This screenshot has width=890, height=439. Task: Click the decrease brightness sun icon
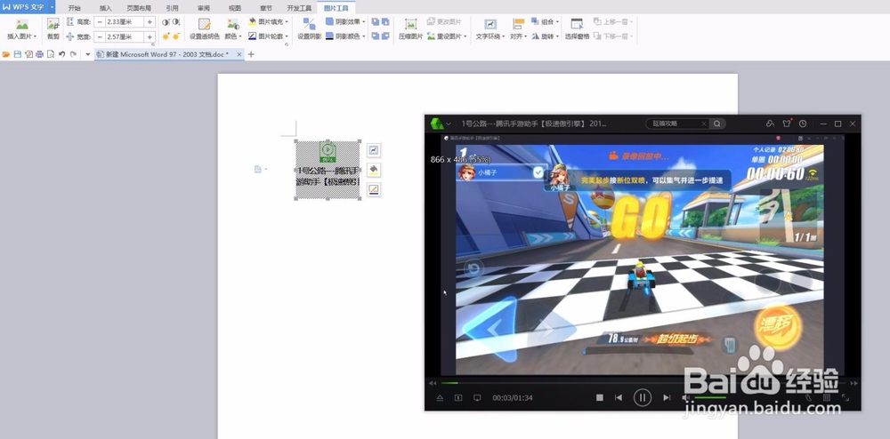176,36
